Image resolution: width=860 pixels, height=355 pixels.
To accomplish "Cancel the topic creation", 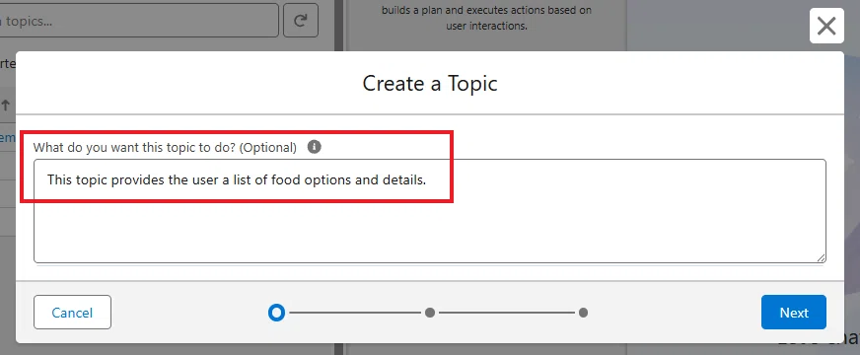I will [72, 313].
